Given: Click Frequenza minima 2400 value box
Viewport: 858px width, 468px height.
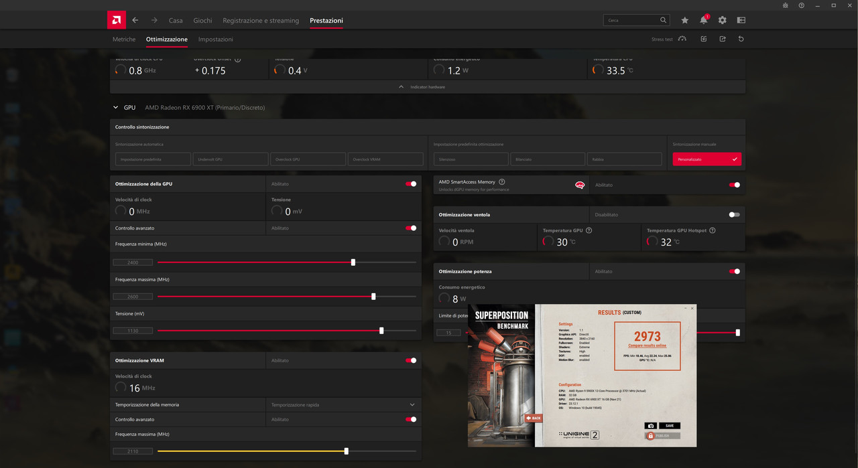Looking at the screenshot, I should (133, 262).
